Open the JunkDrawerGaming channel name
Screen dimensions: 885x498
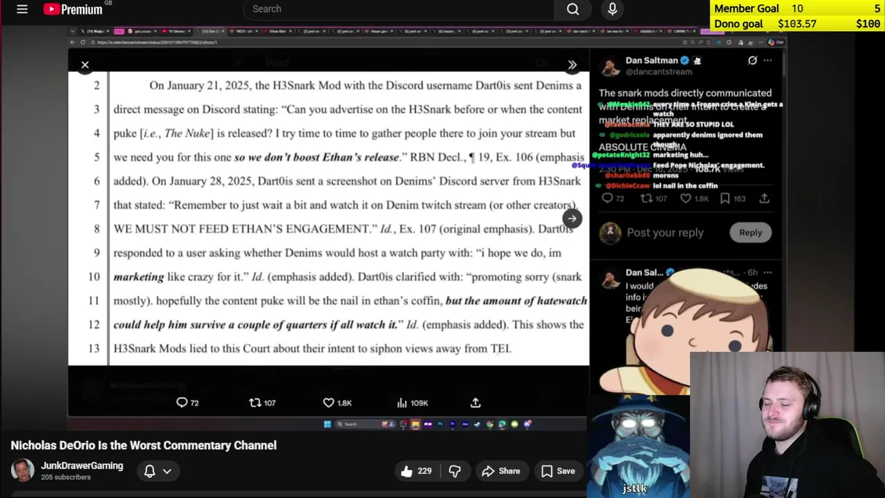coord(82,466)
